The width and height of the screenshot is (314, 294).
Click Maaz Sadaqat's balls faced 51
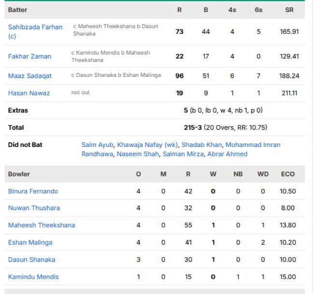click(x=206, y=76)
